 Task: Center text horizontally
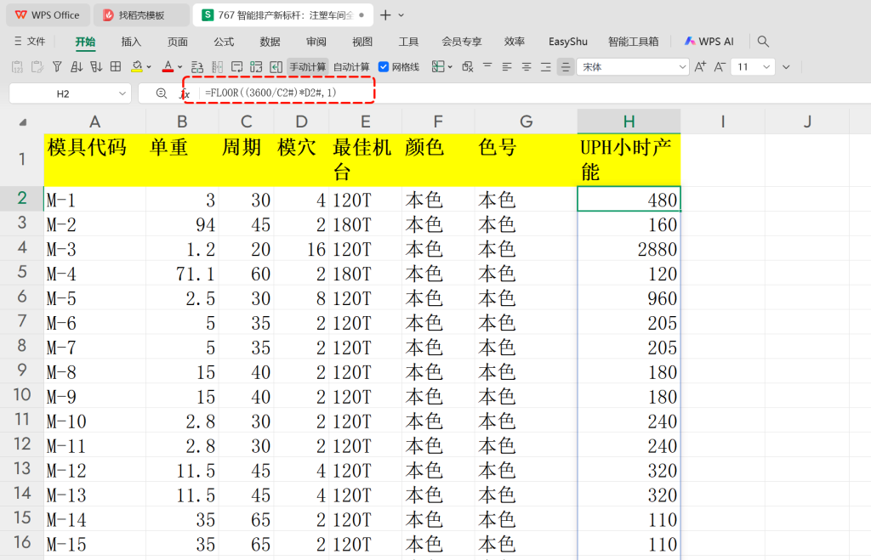[x=526, y=67]
